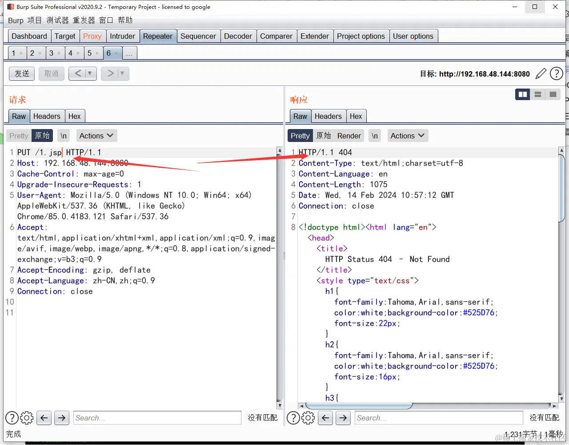Click request search help question icon
569x445 pixels.
click(x=12, y=418)
